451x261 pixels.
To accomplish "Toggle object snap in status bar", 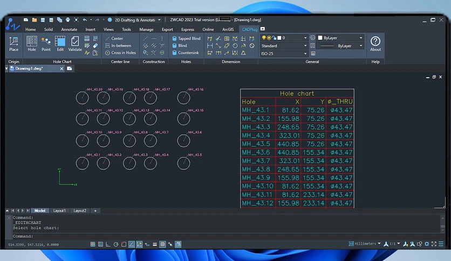I will point(124,244).
